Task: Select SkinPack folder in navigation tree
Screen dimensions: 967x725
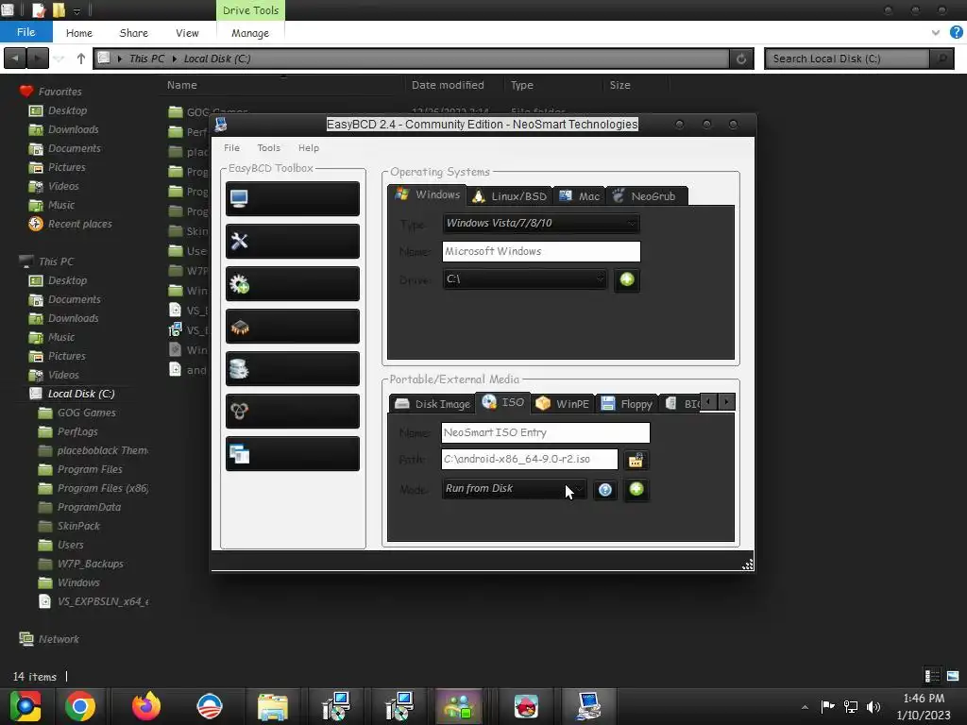Action: (x=78, y=526)
